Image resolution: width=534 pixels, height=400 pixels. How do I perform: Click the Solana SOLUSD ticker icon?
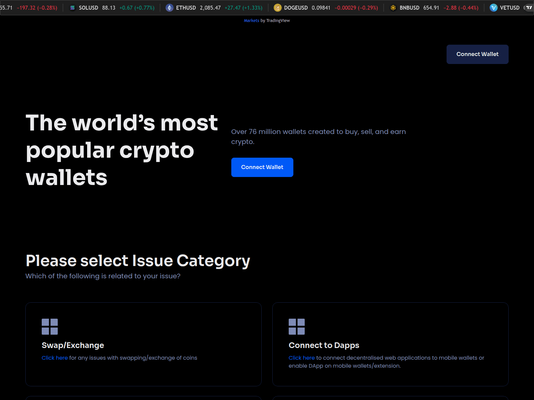pyautogui.click(x=72, y=8)
